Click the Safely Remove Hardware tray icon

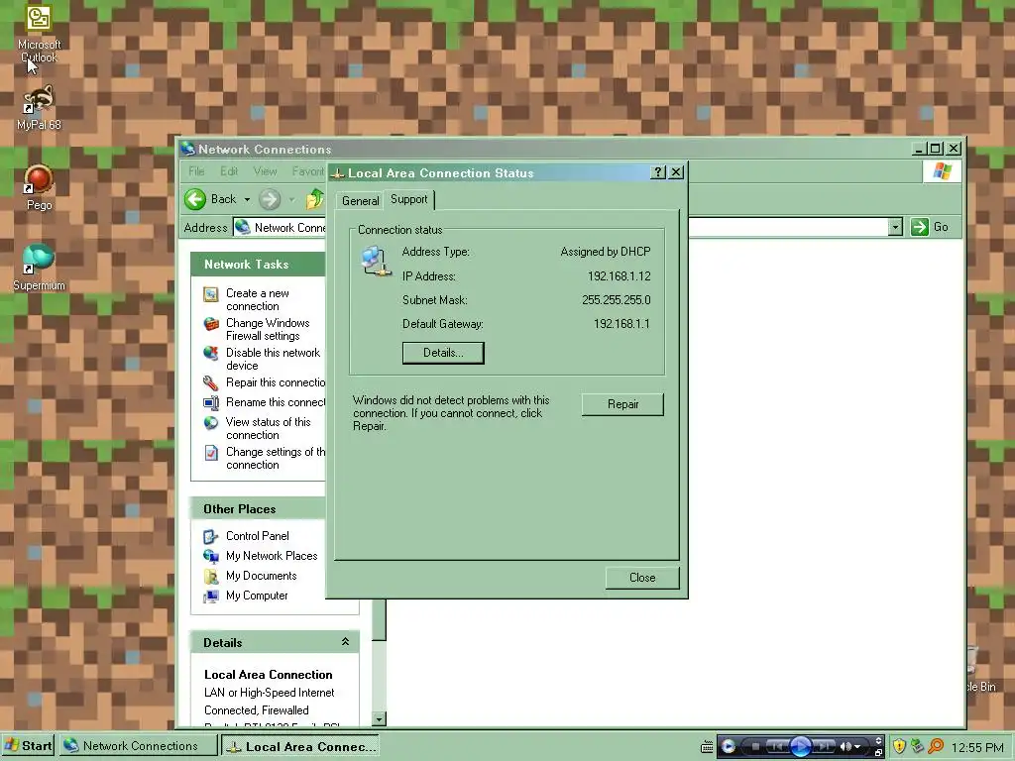point(917,746)
